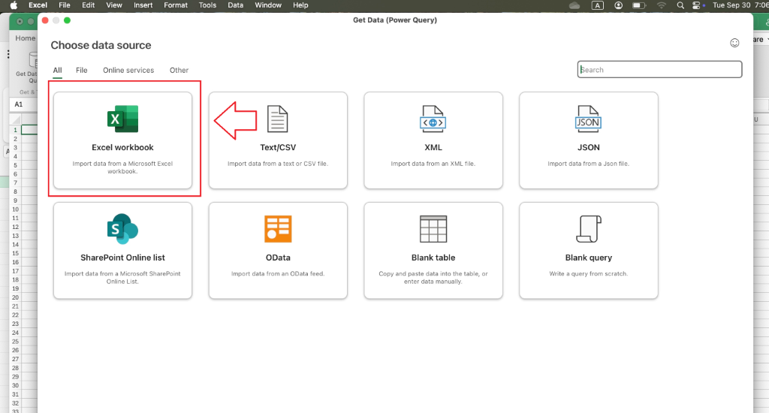Open the Format menu
The height and width of the screenshot is (413, 769).
pyautogui.click(x=176, y=5)
